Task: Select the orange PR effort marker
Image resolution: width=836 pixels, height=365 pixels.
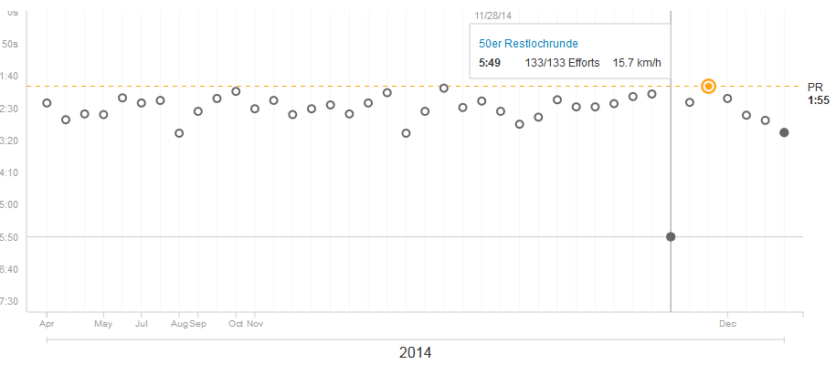Action: tap(708, 86)
